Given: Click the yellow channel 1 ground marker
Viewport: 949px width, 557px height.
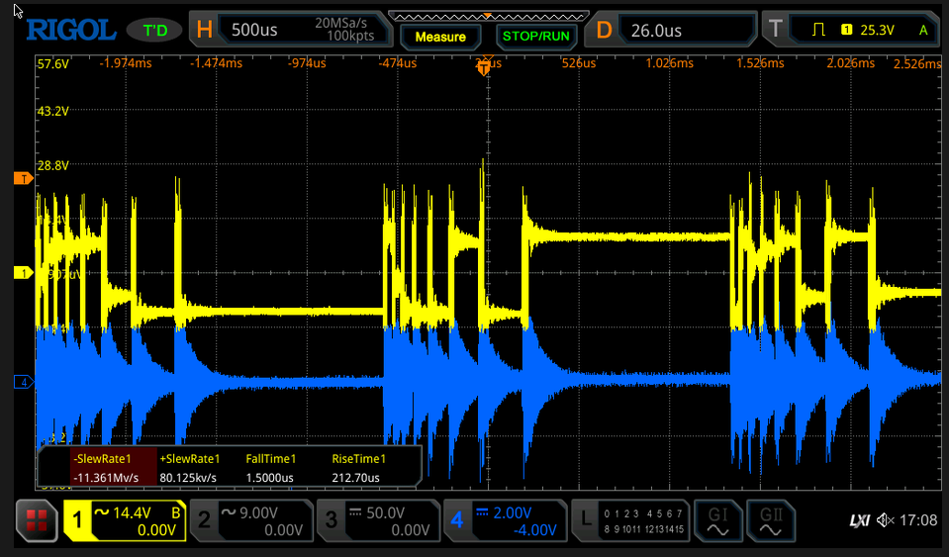Looking at the screenshot, I should pyautogui.click(x=23, y=273).
